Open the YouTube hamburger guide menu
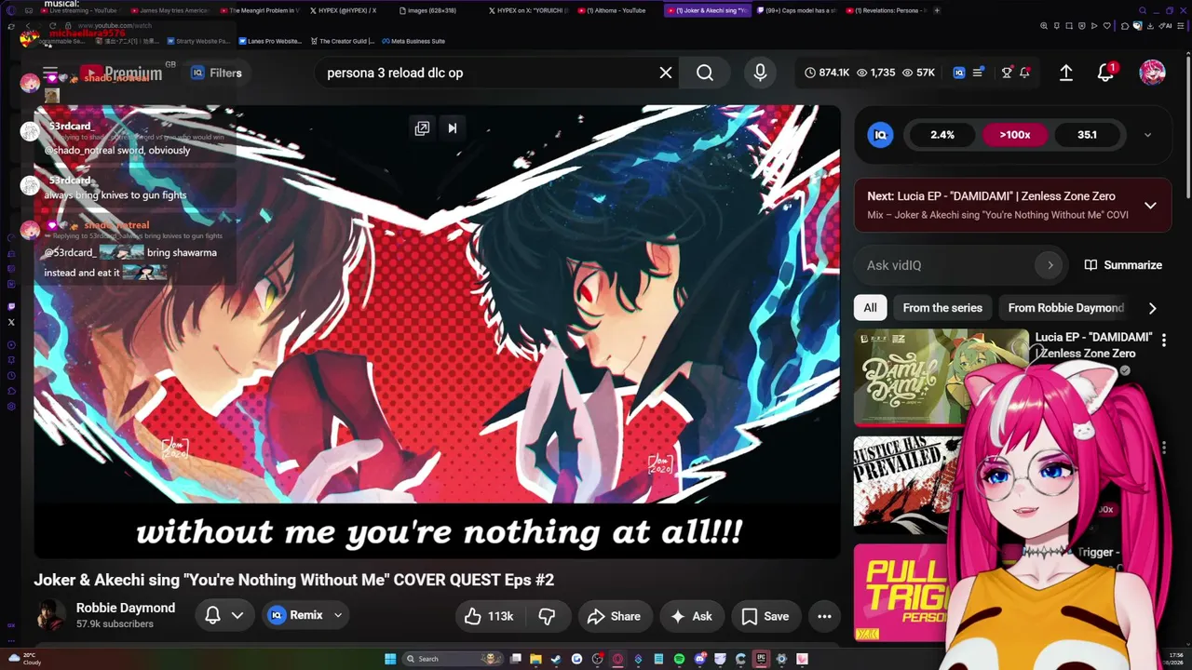 [x=50, y=73]
